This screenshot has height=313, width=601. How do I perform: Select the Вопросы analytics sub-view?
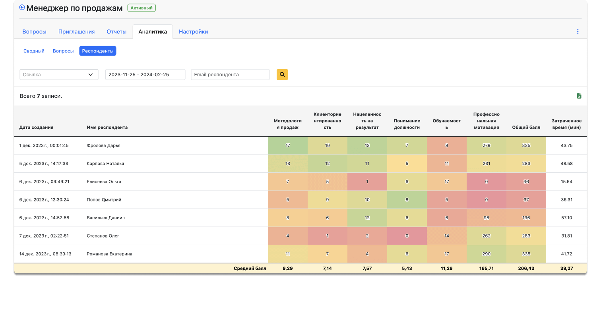coord(63,51)
